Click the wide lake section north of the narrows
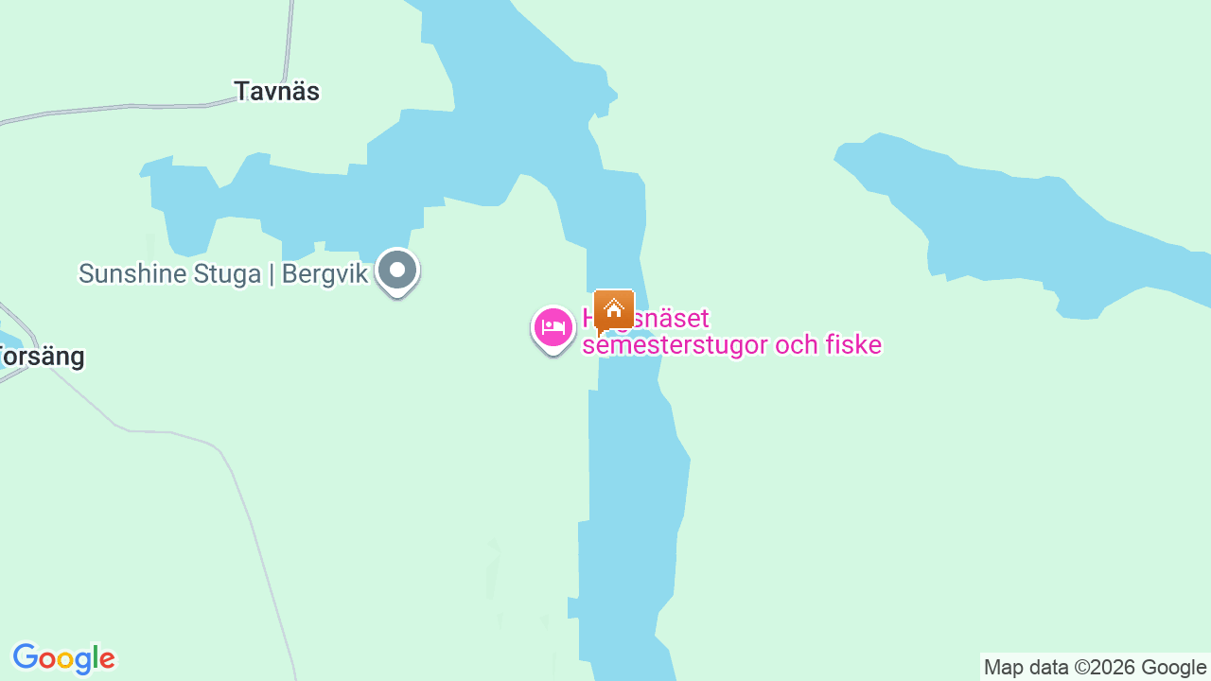 [x=511, y=113]
